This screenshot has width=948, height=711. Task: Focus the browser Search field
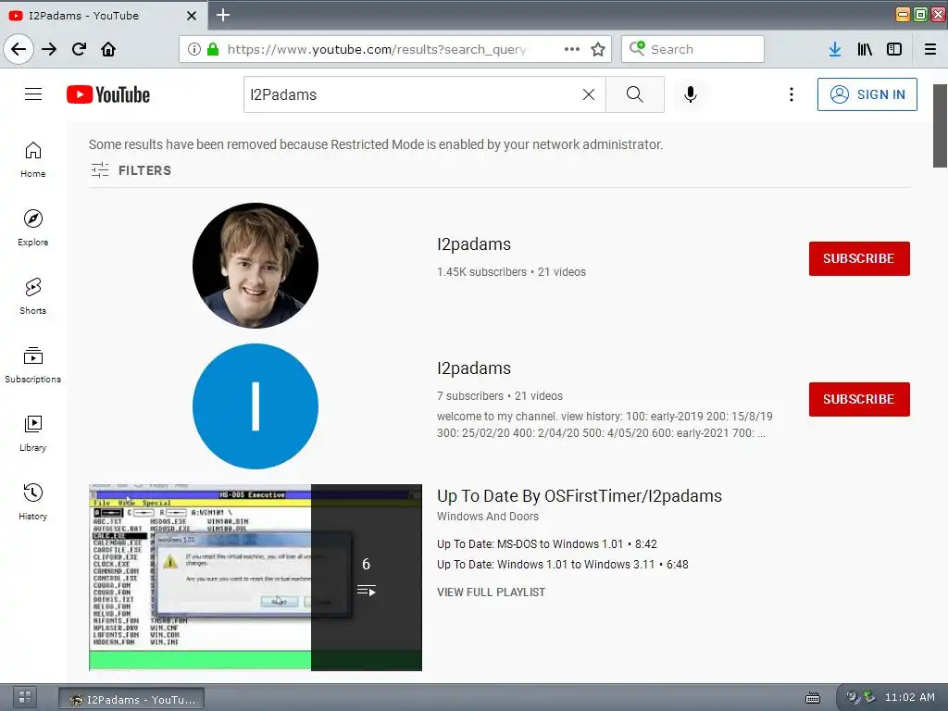[692, 49]
